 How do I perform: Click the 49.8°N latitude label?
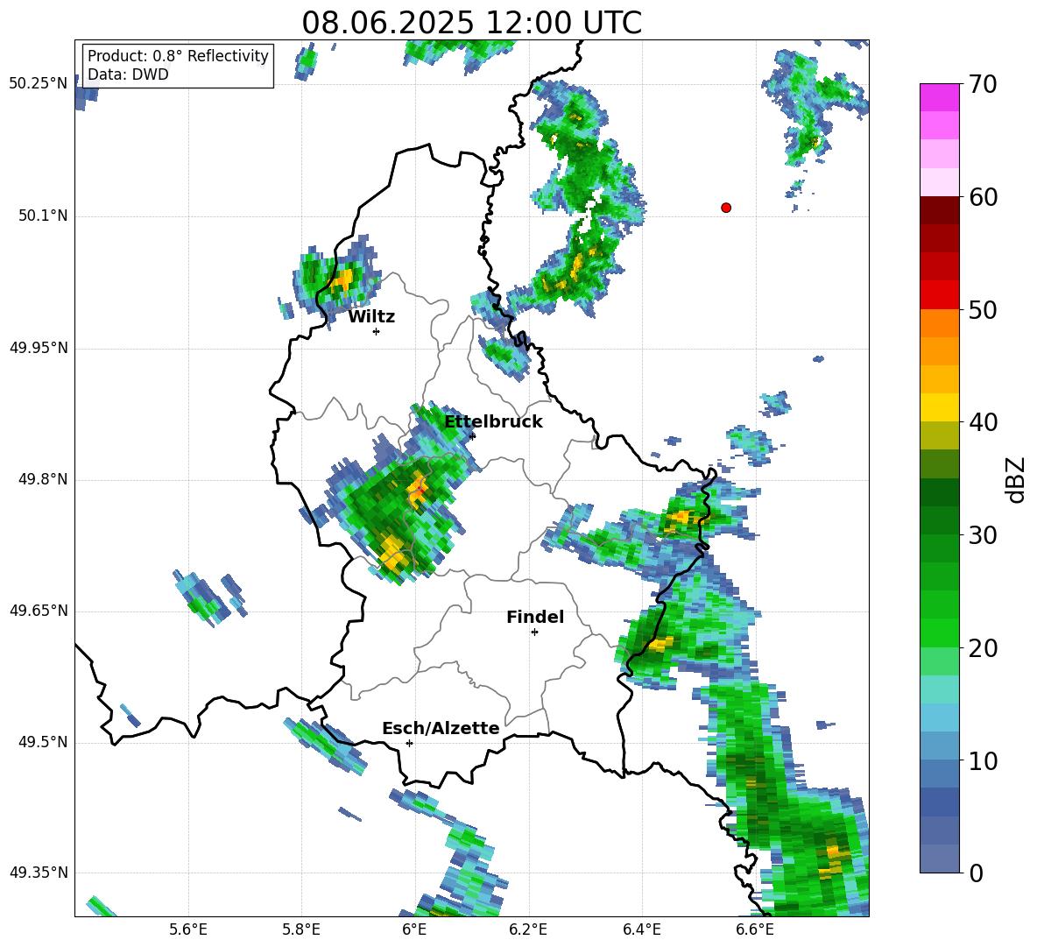pyautogui.click(x=44, y=479)
